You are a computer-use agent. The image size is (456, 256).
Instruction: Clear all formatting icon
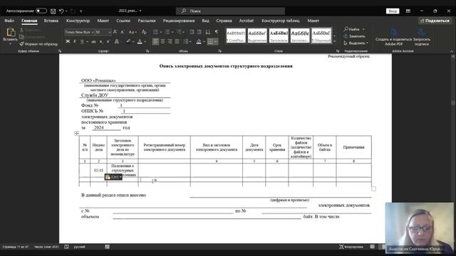[x=144, y=32]
